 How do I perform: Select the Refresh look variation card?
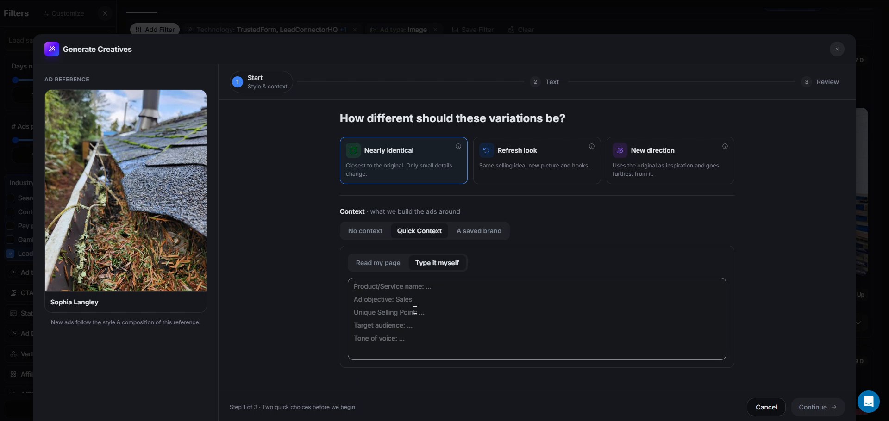537,161
